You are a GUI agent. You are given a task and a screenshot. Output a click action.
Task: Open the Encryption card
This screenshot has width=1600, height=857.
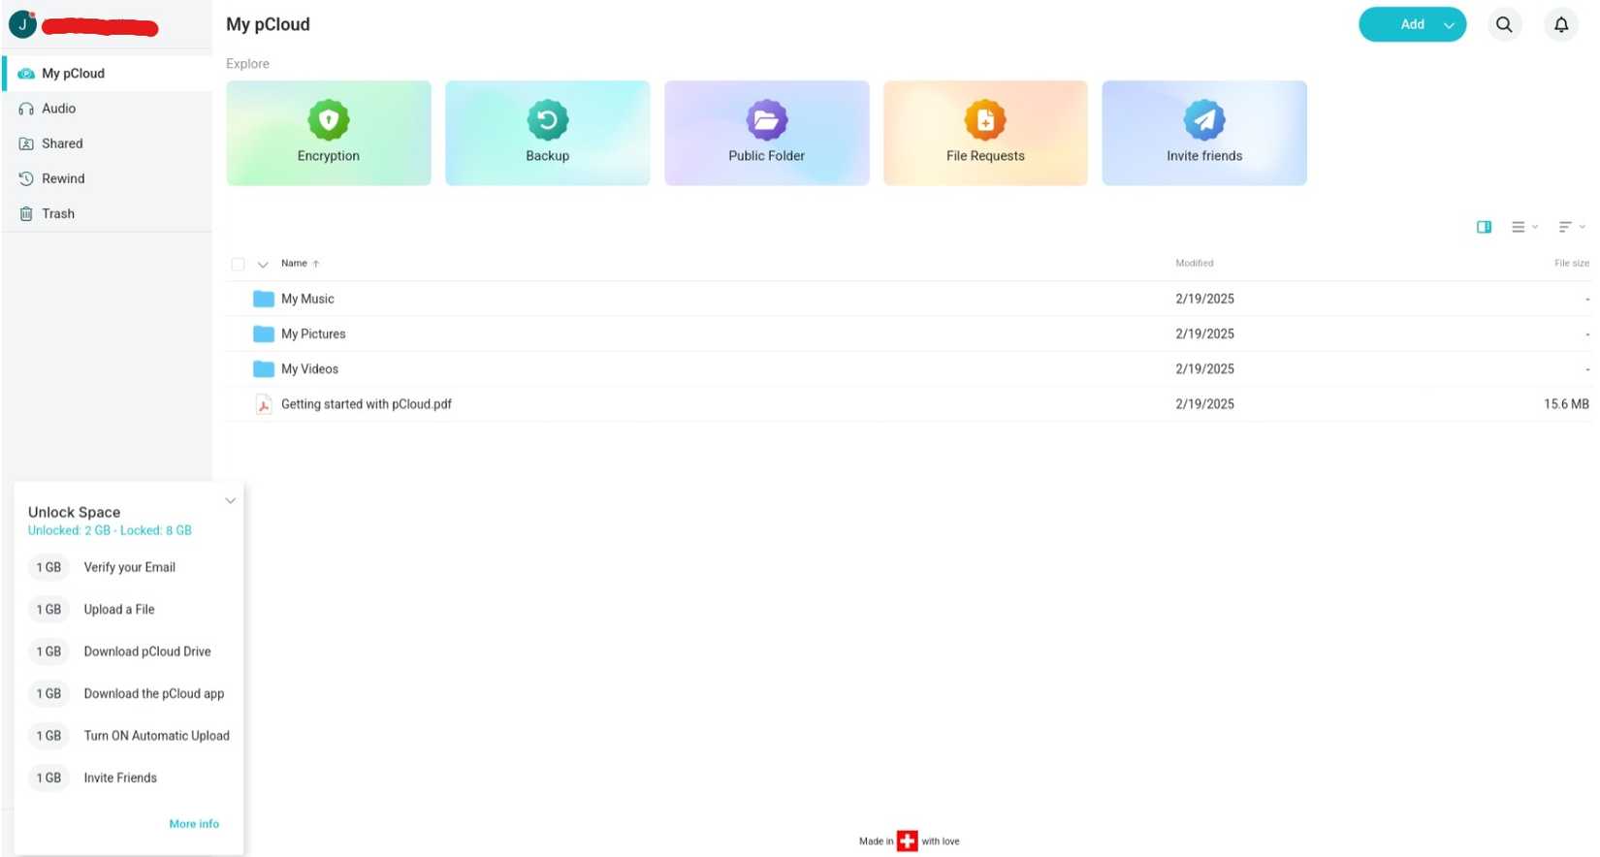click(329, 133)
